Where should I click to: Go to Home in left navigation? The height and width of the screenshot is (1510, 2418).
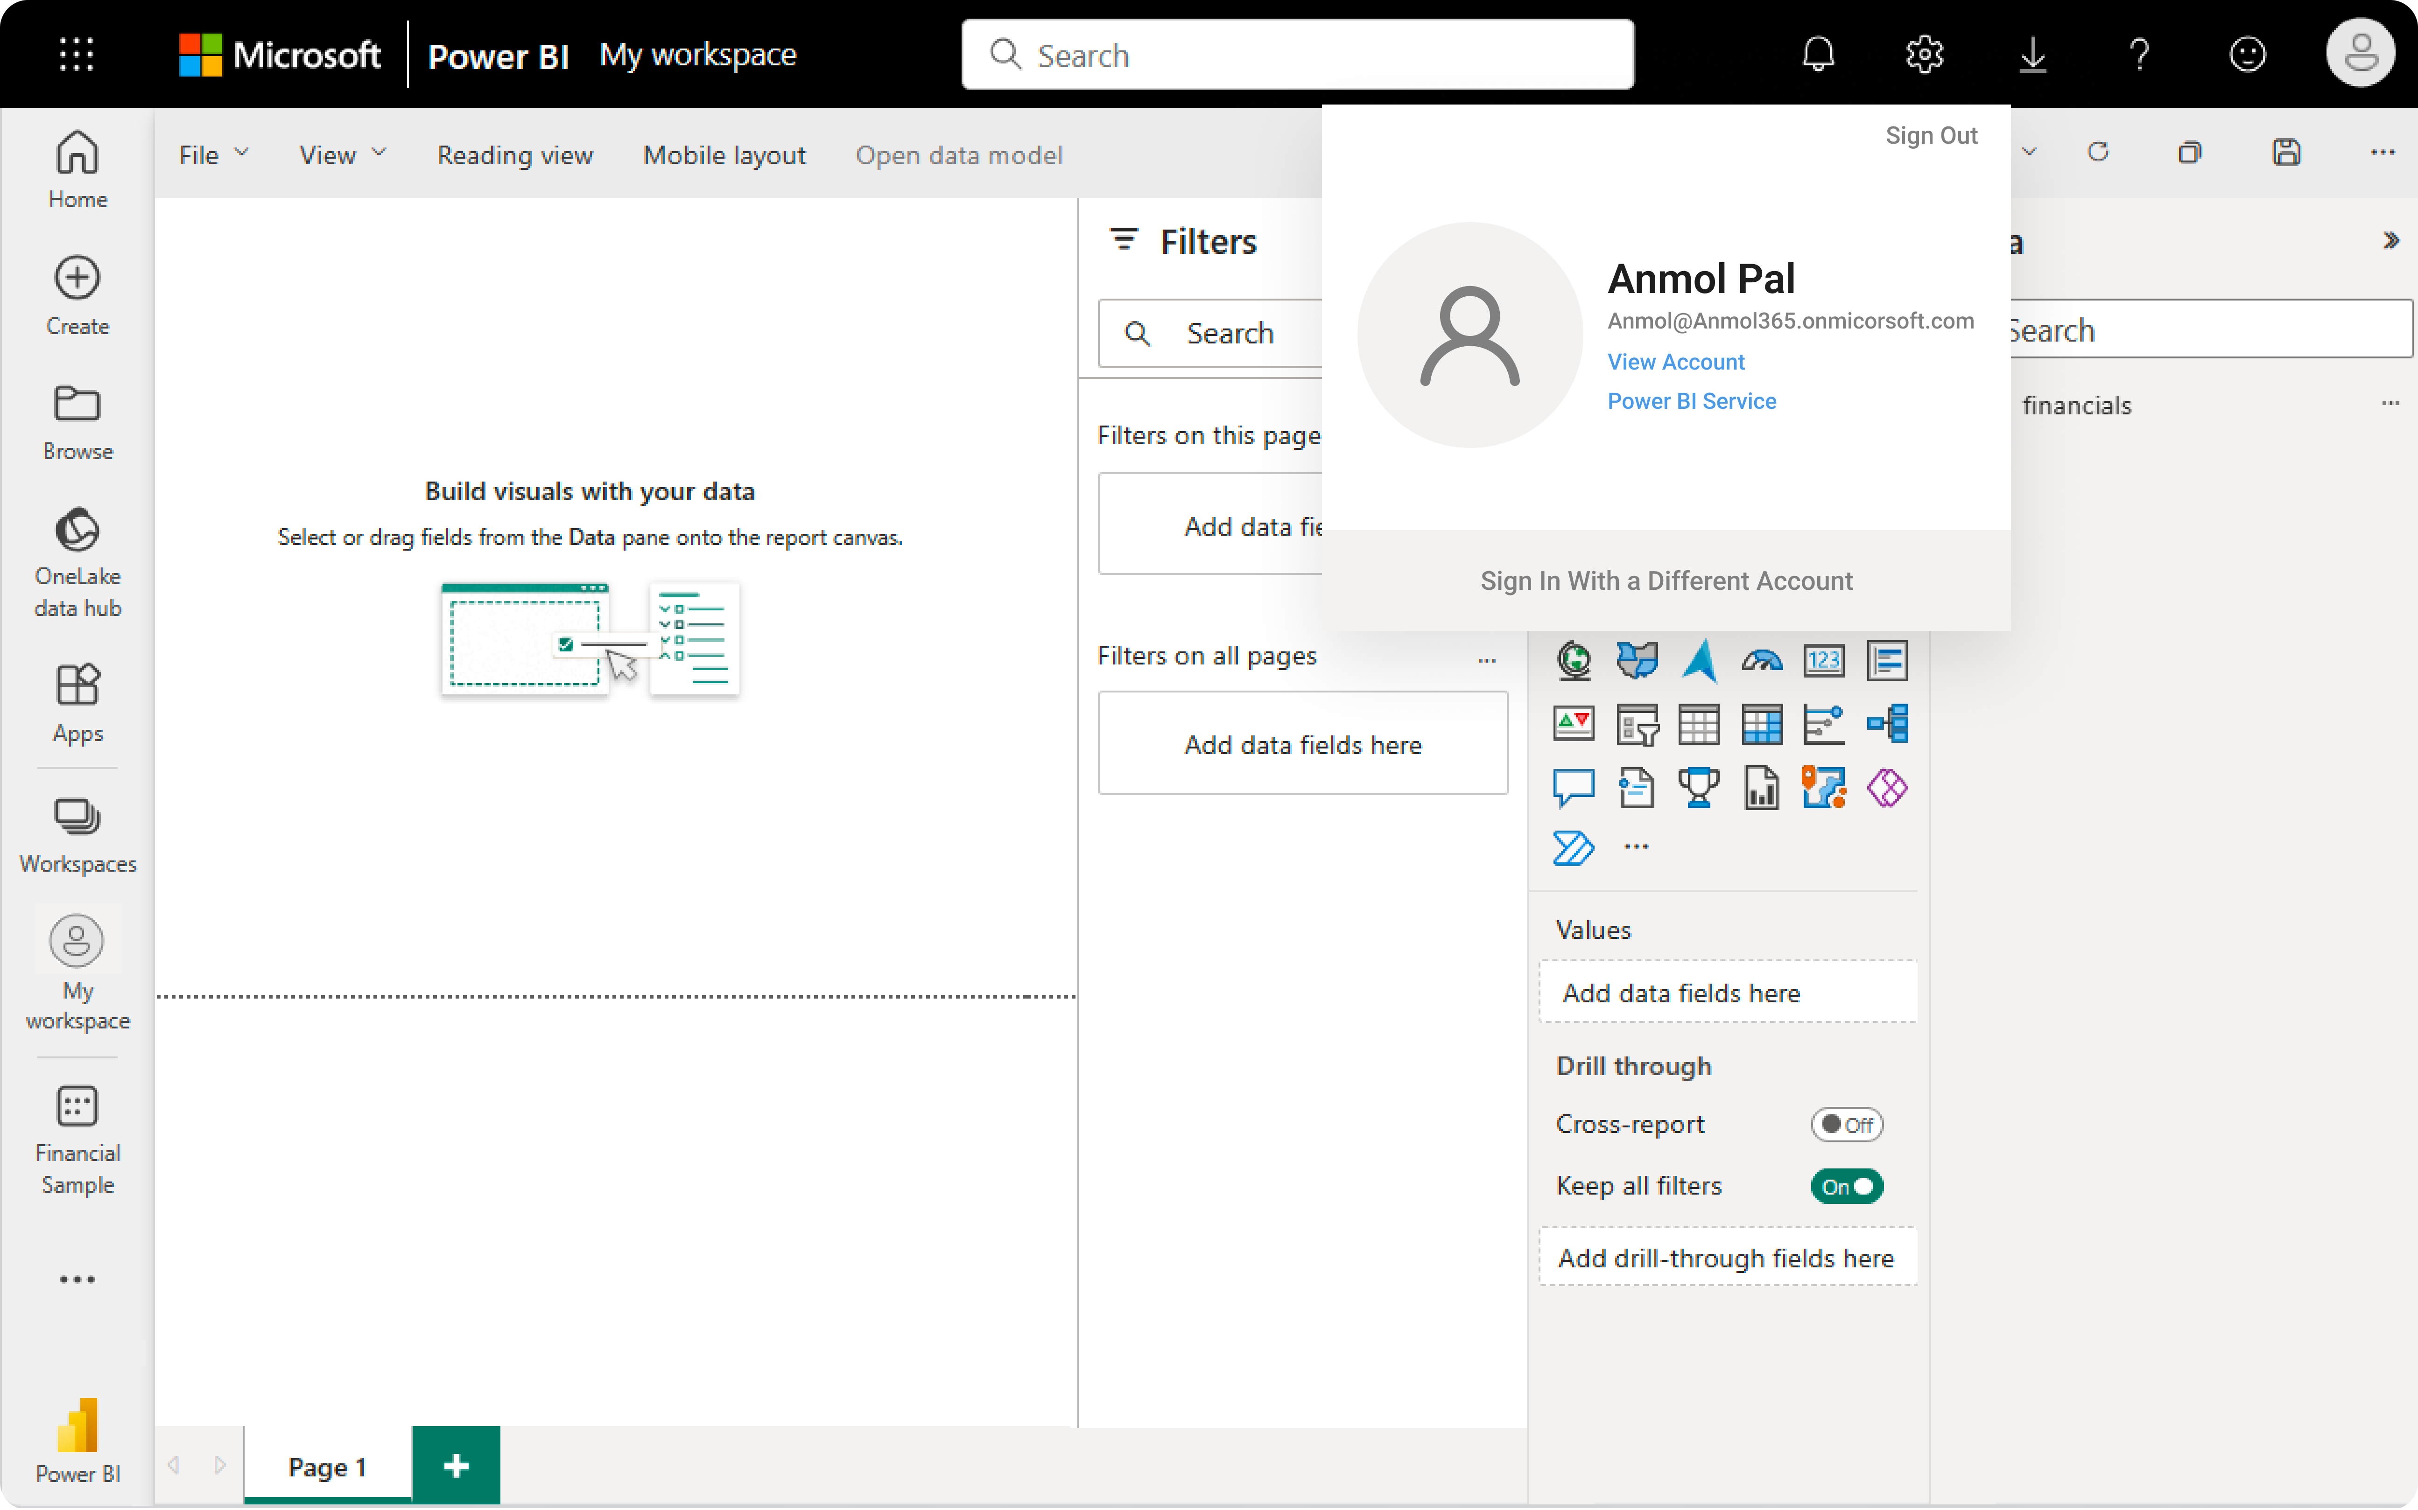(77, 170)
